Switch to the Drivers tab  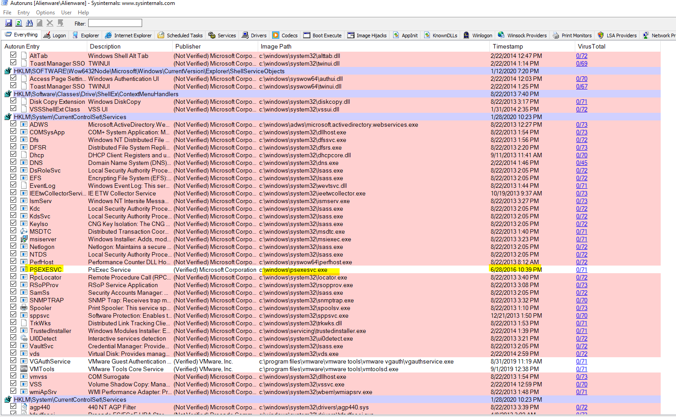[254, 35]
